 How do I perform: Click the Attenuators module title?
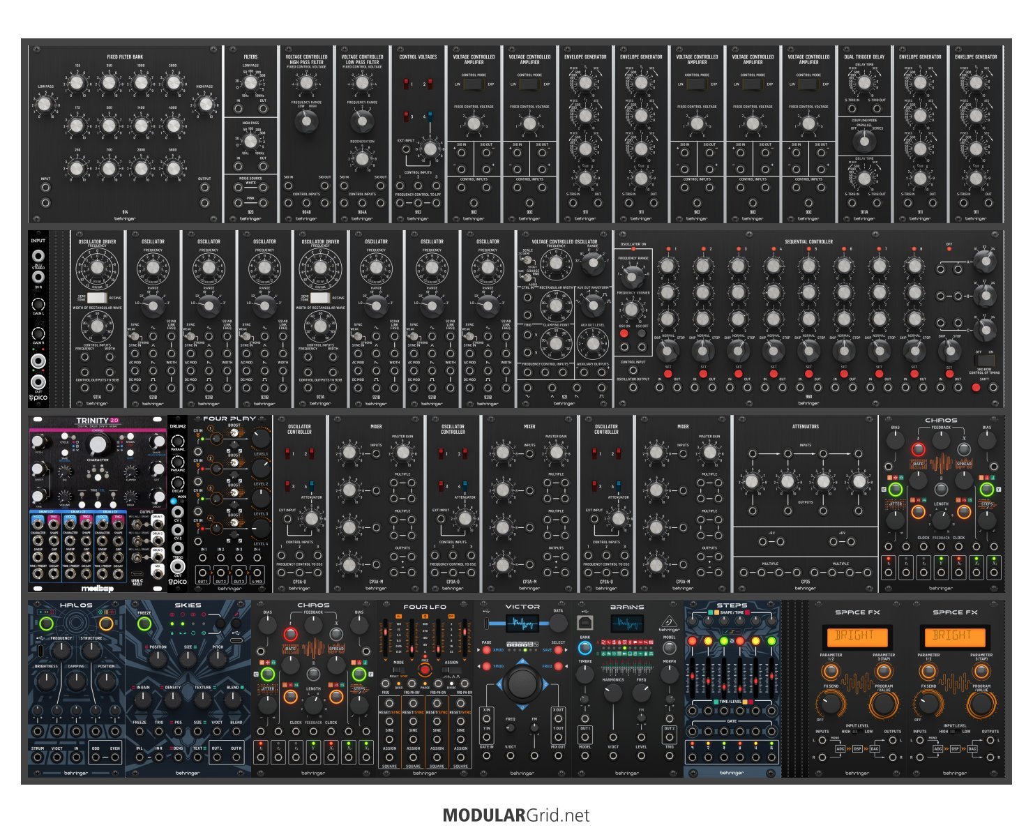(x=806, y=426)
